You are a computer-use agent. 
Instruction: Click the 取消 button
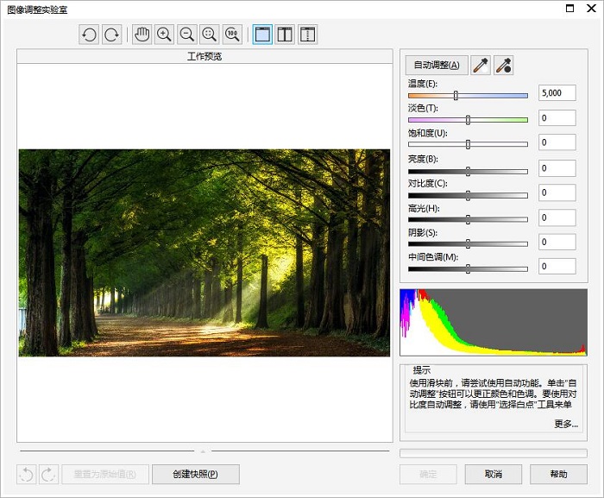pyautogui.click(x=494, y=474)
